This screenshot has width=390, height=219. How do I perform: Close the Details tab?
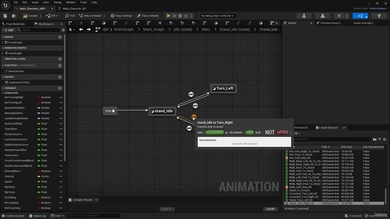point(311,23)
